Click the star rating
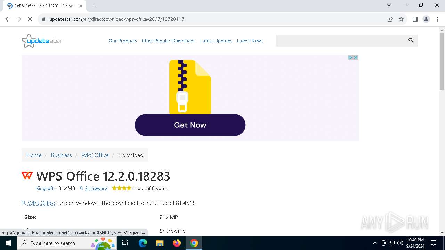Screen dimensions: 445x250 click(124, 188)
